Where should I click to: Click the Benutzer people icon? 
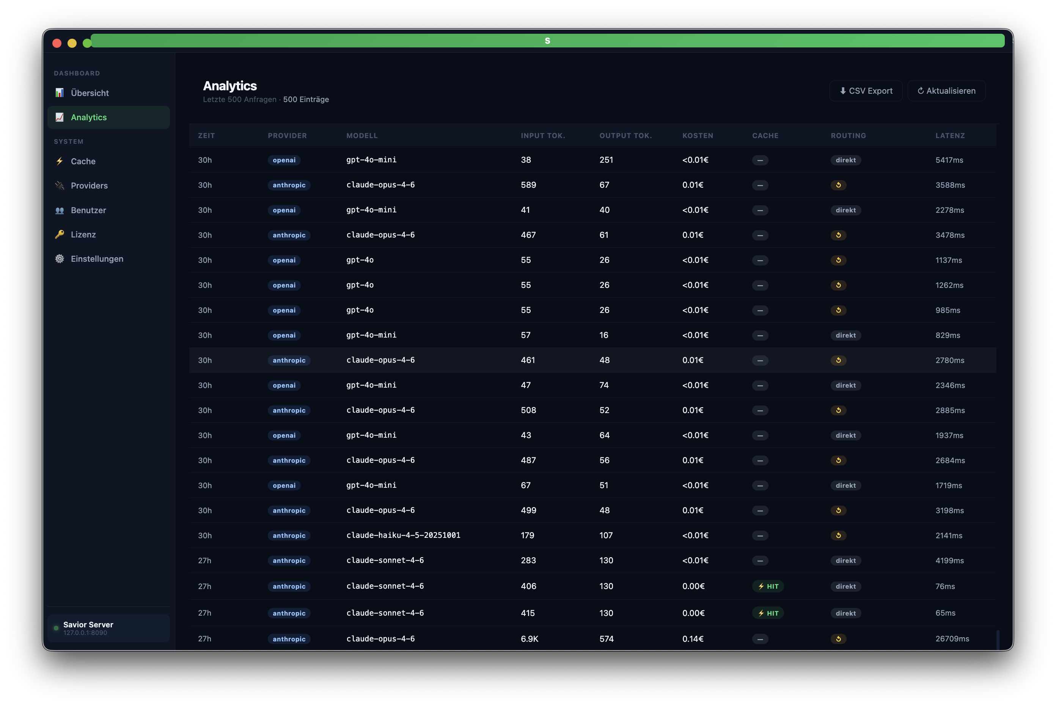(60, 210)
